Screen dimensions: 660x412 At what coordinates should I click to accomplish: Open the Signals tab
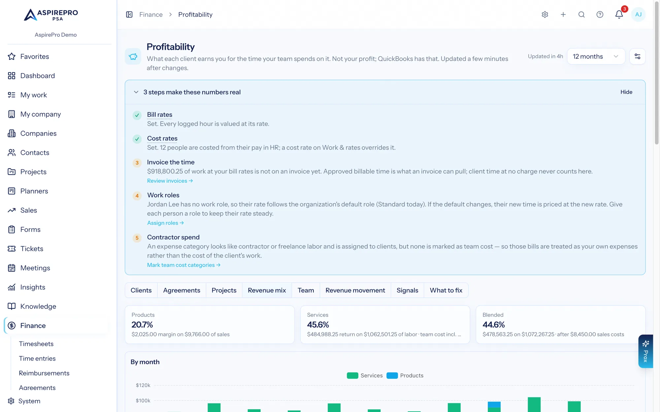(x=408, y=290)
